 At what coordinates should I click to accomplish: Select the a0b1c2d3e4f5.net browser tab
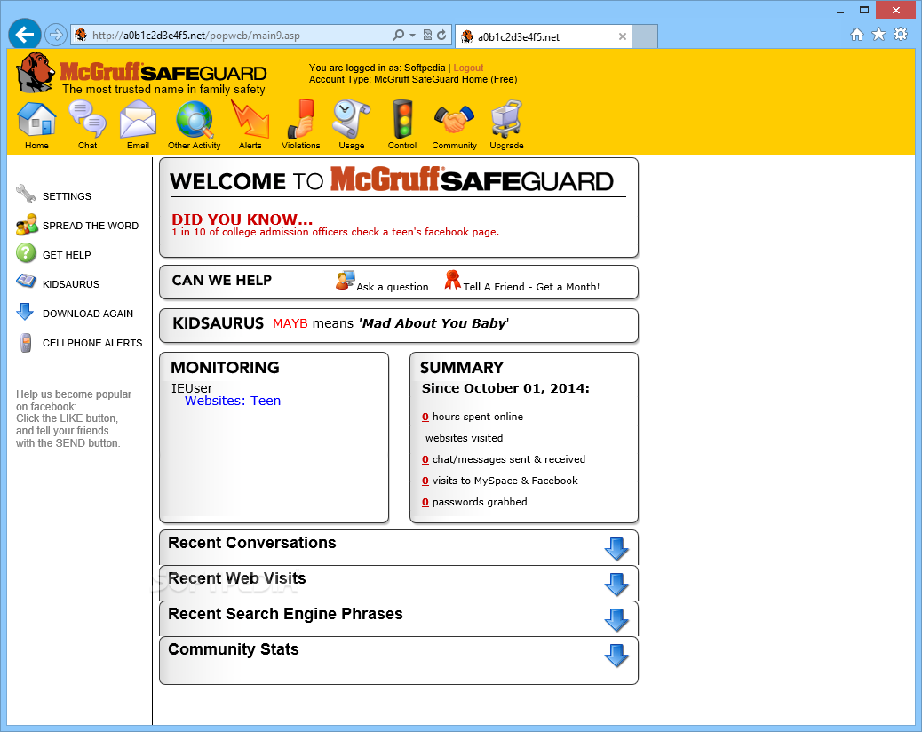click(544, 36)
